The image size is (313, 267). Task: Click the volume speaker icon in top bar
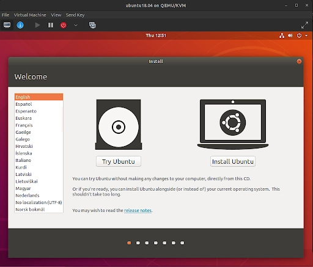(290, 35)
